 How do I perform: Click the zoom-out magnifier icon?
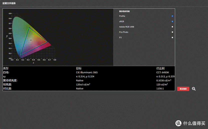(x=194, y=89)
